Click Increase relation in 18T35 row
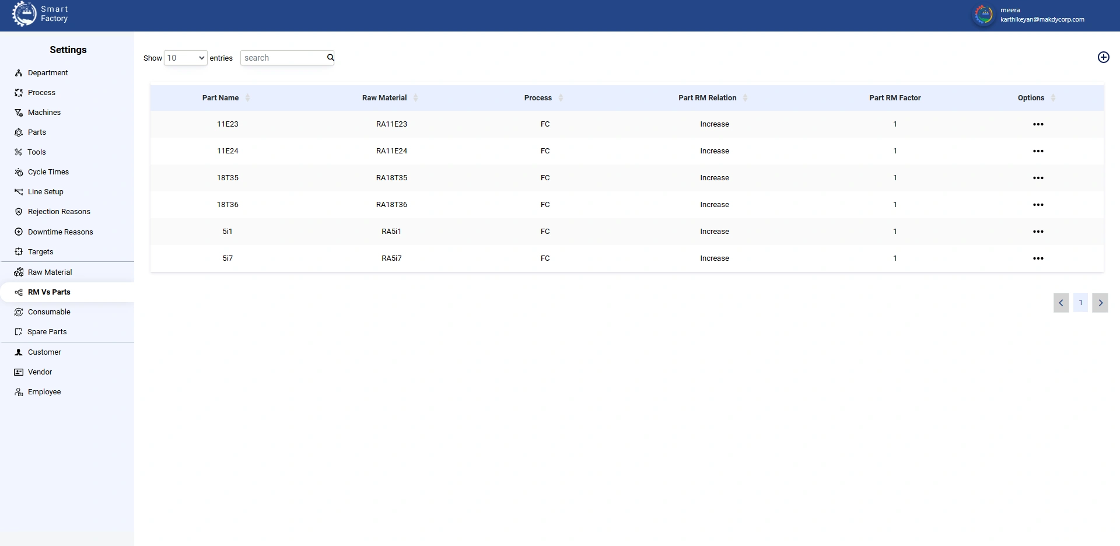 coord(715,178)
